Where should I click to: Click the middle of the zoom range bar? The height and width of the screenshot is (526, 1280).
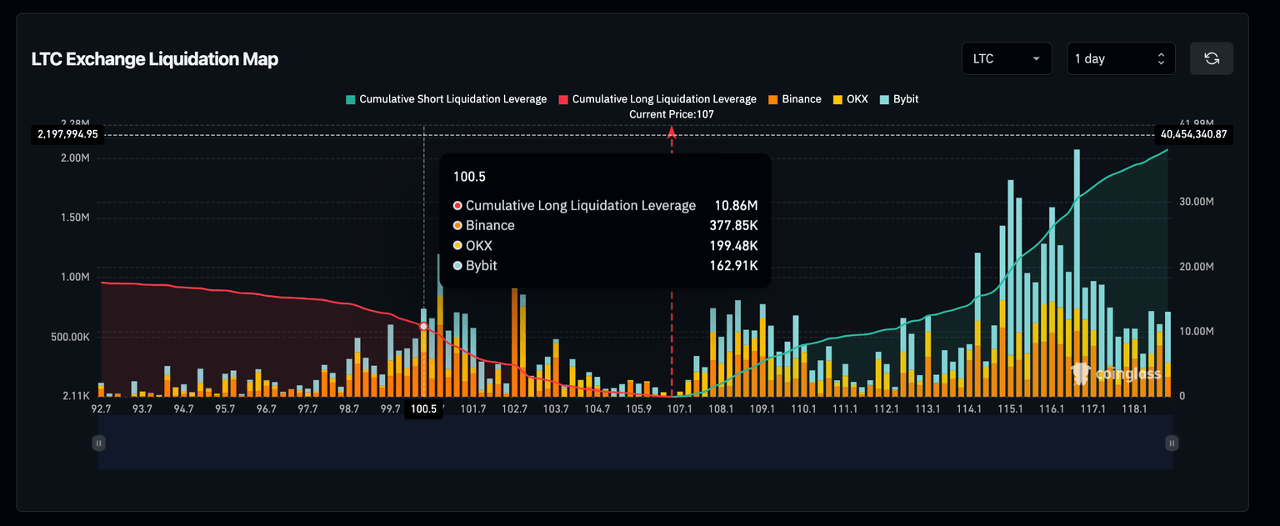(635, 443)
